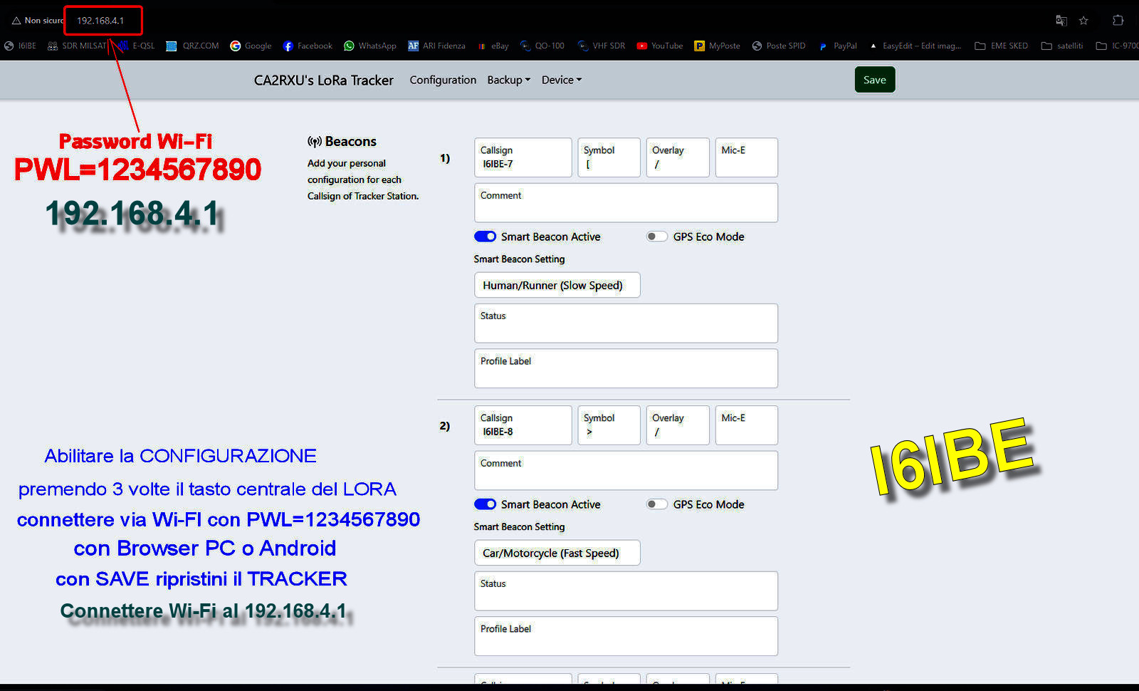Viewport: 1139px width, 691px height.
Task: Expand the Device menu
Action: (561, 80)
